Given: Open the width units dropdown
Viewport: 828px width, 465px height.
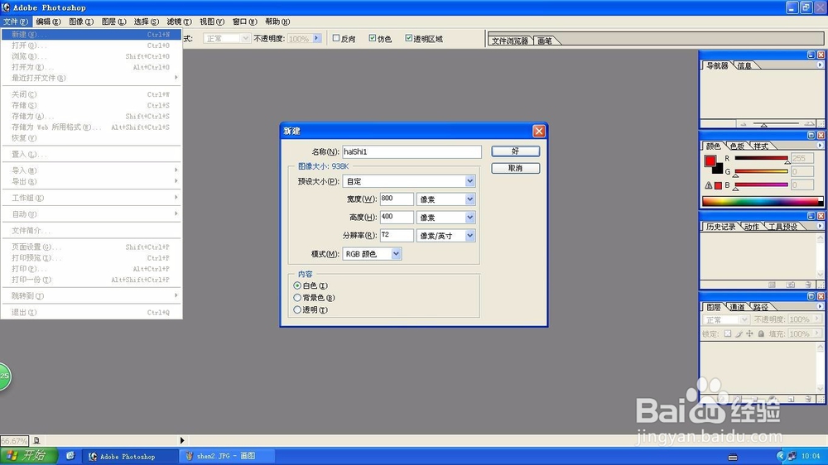Looking at the screenshot, I should pos(469,199).
